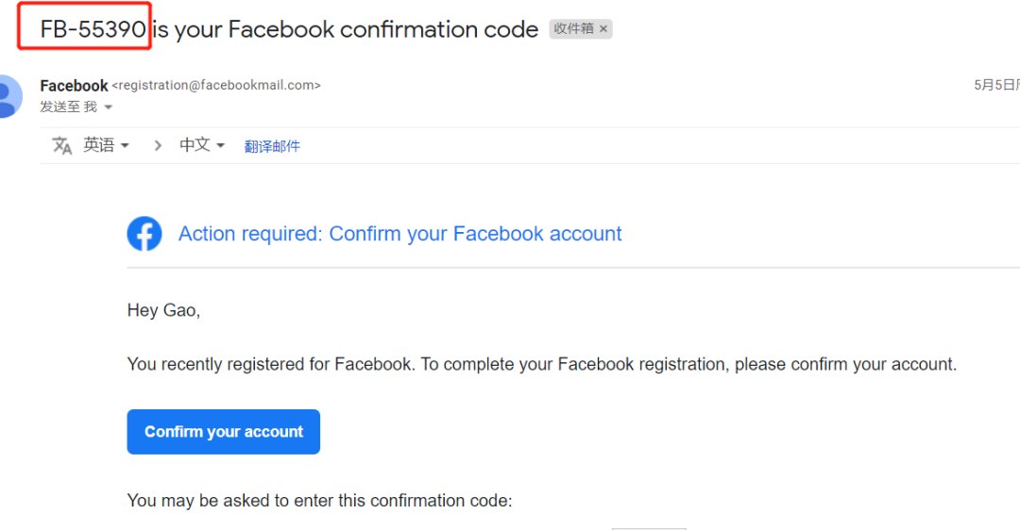
Task: Open the 中文 target language dropdown
Action: tap(202, 145)
